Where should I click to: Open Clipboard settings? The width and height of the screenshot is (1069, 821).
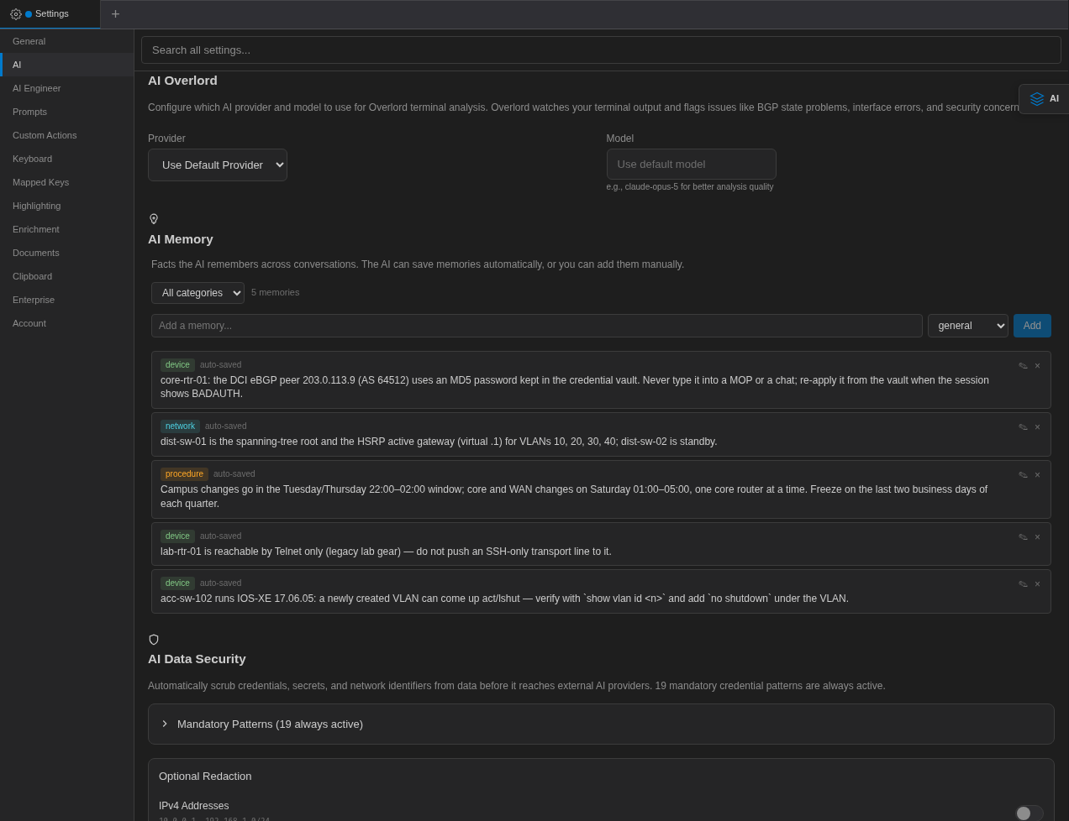(x=67, y=276)
